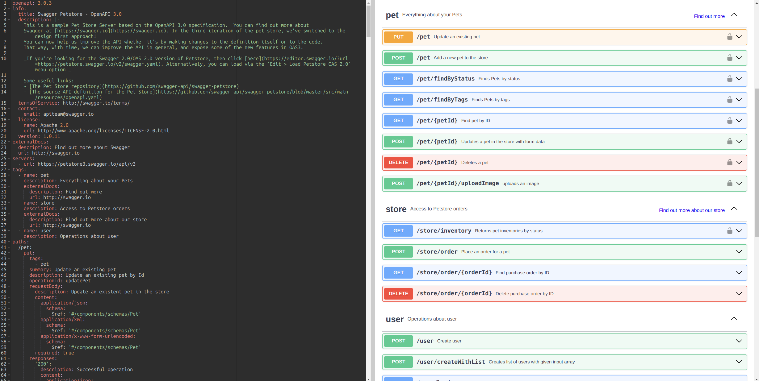Open 'Find out more about our store' link
The image size is (759, 381).
[x=692, y=210]
